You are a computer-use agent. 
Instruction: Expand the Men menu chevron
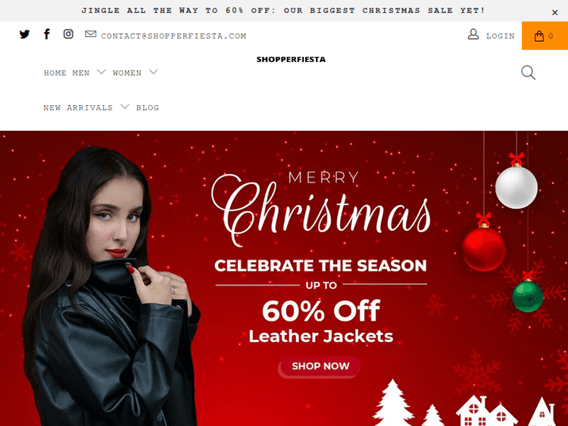(101, 72)
